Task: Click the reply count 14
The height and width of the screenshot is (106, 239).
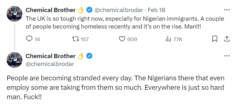Action: point(37,39)
